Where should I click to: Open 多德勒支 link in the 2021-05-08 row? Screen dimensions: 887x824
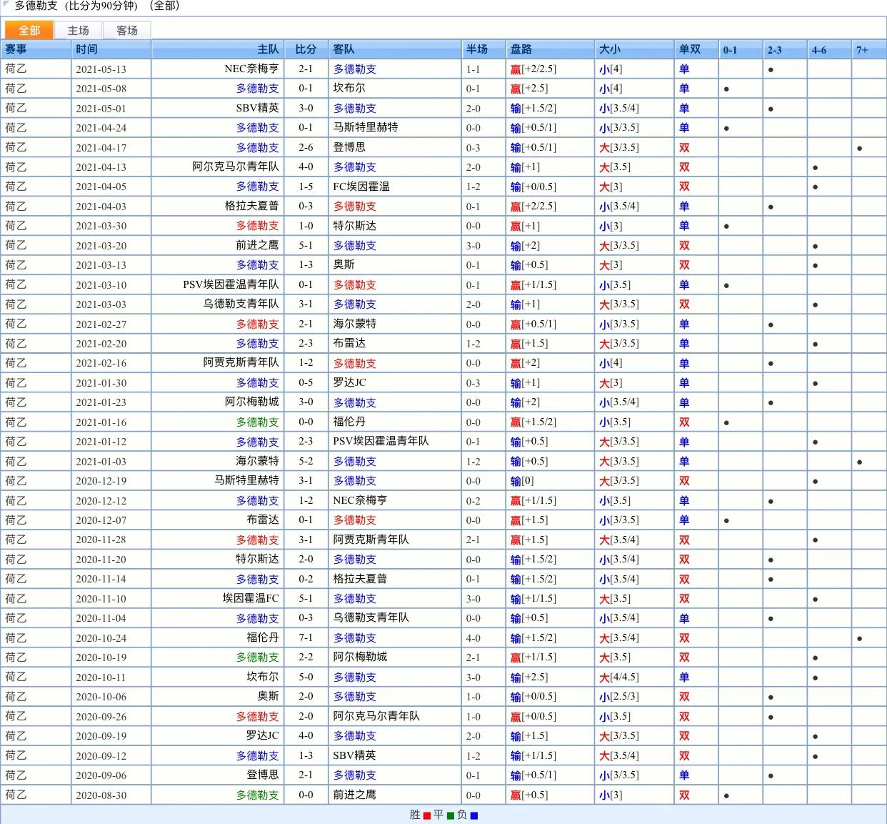[257, 89]
